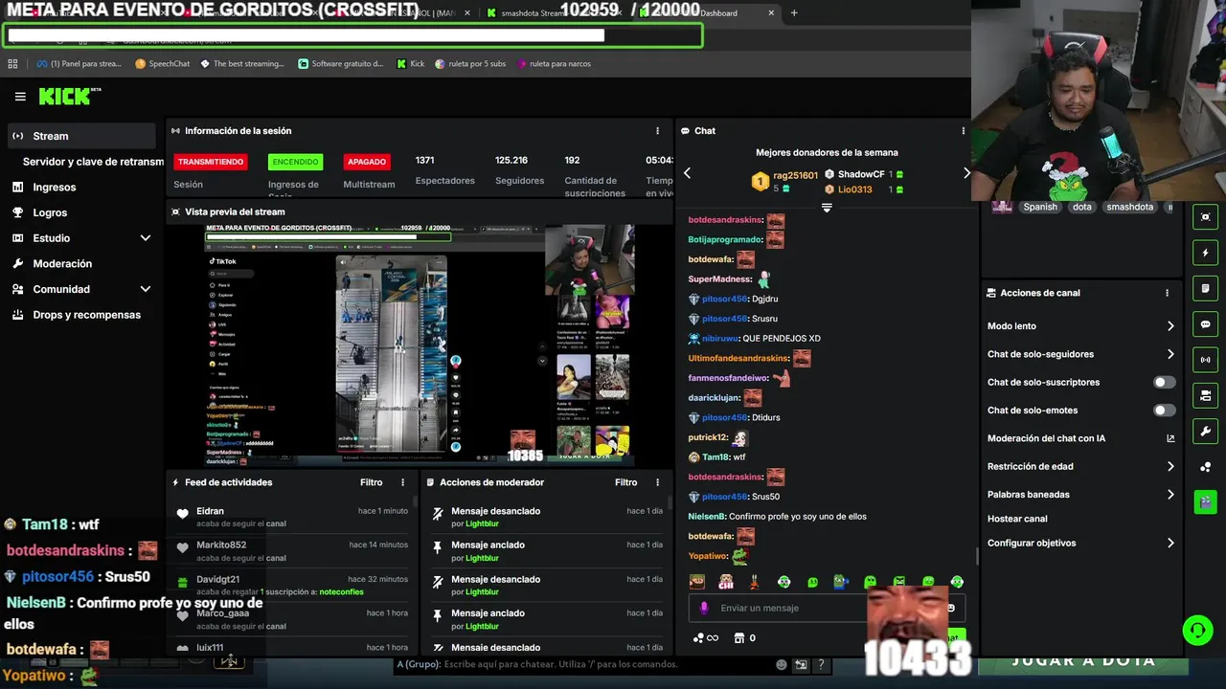
Task: Toggle Chat de solo-suscriptores switch
Action: (x=1164, y=382)
